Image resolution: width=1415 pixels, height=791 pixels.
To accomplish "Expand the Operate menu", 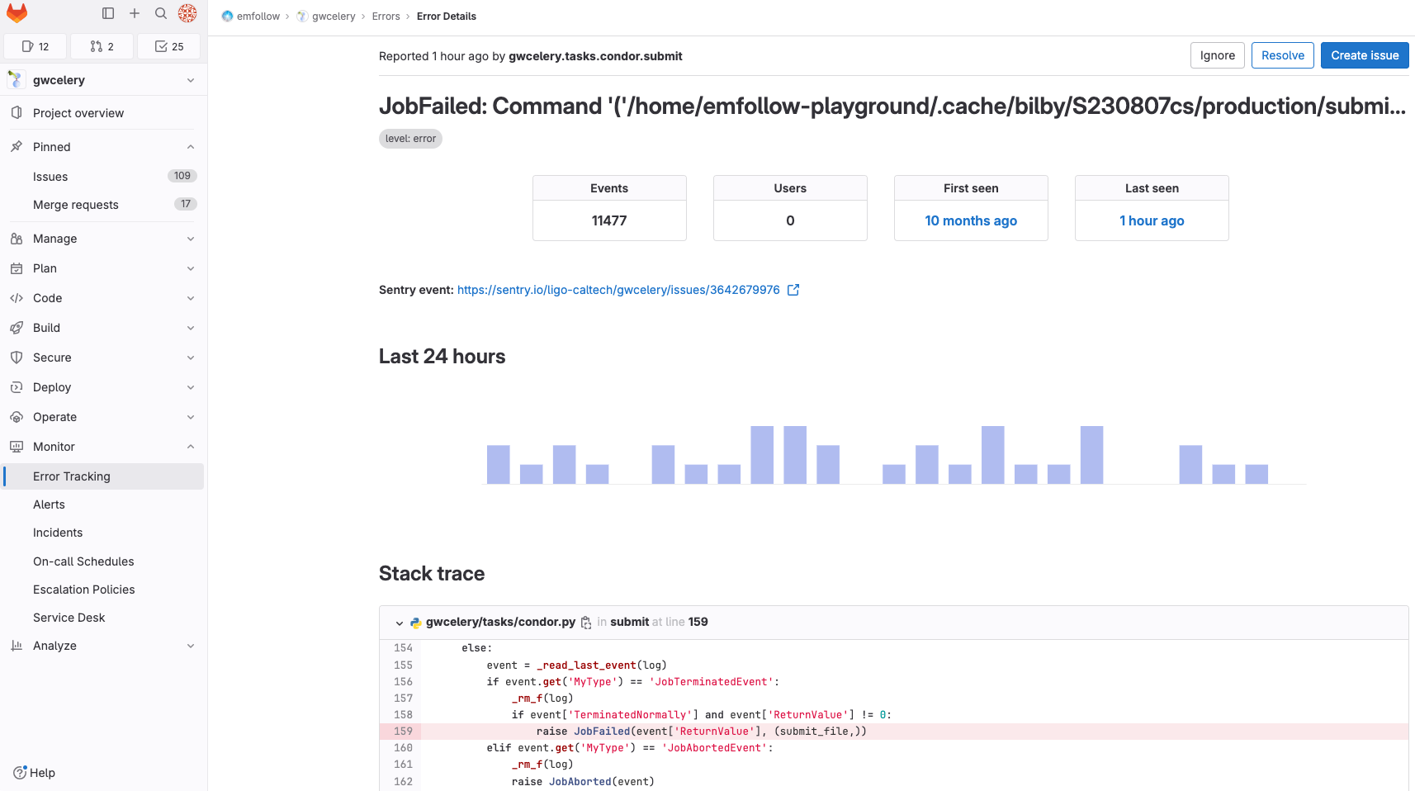I will pyautogui.click(x=103, y=417).
